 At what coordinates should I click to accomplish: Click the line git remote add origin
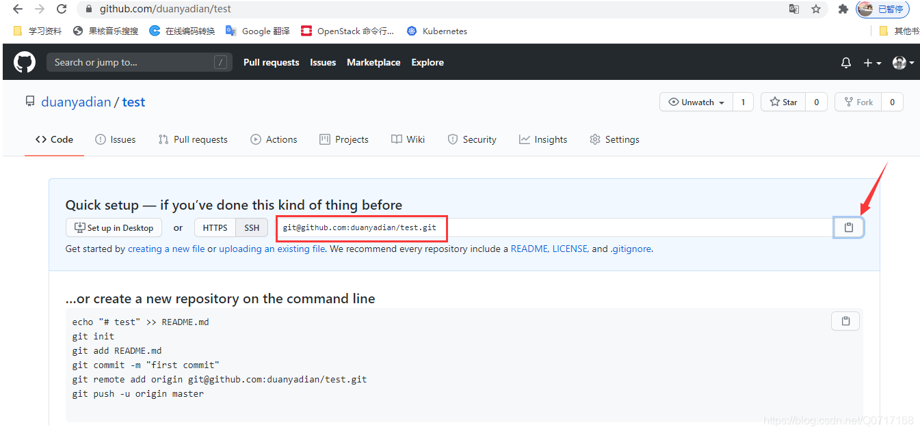(220, 379)
